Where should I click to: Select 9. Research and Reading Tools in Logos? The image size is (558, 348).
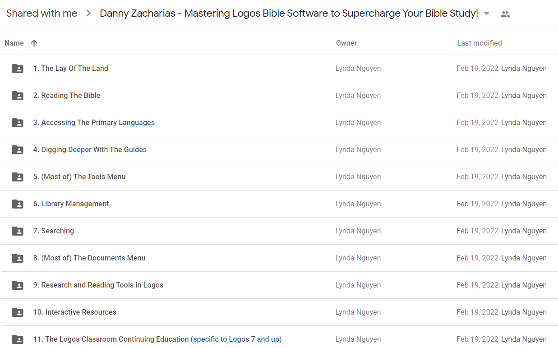[x=279, y=285]
